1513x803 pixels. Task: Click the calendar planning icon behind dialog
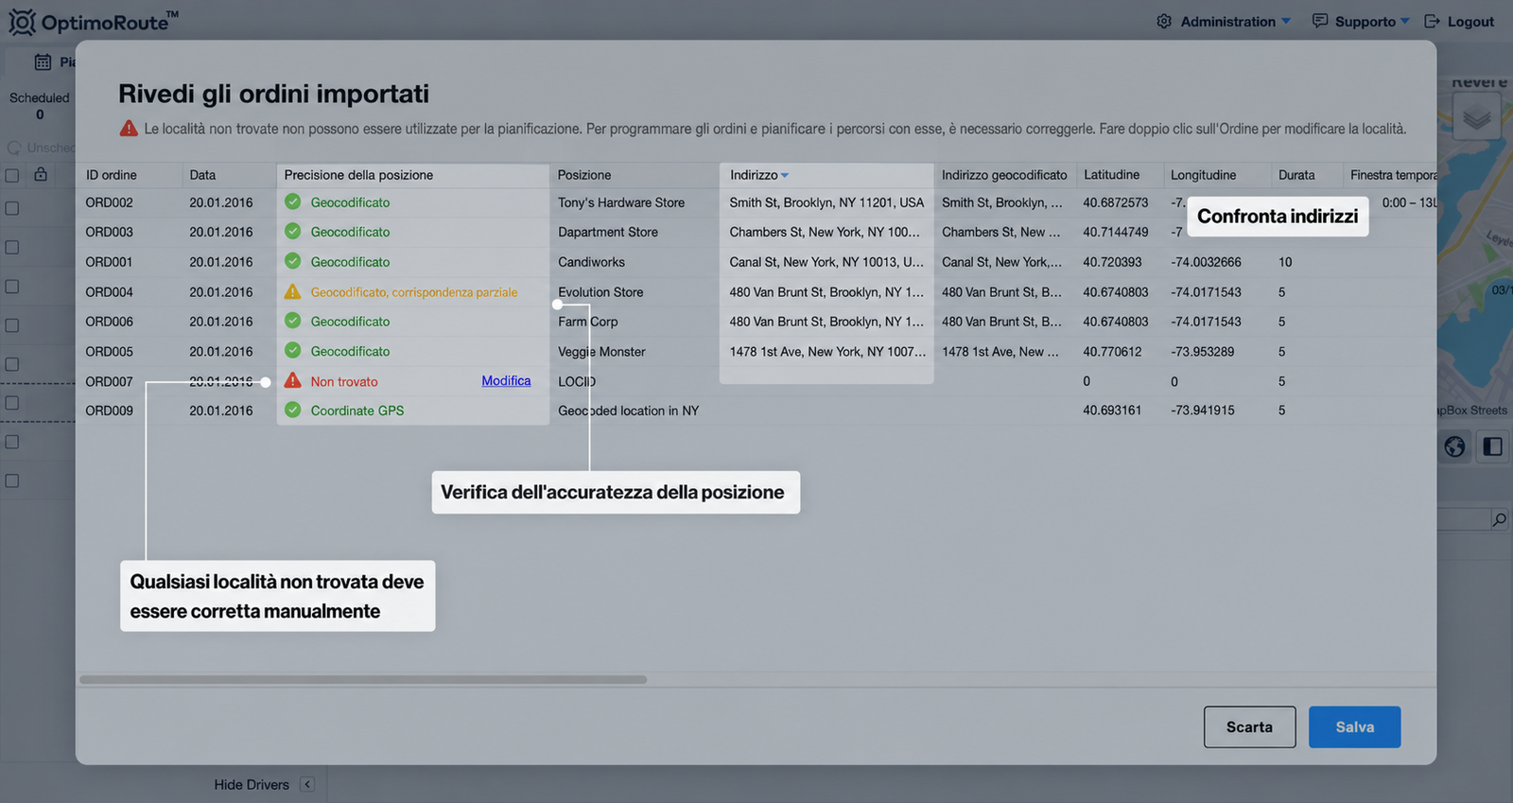point(43,62)
